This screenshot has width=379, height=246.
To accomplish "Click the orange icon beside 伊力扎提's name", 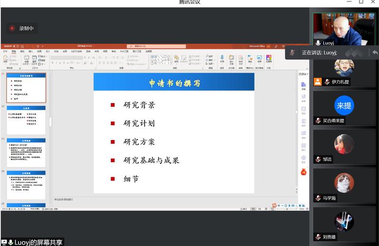I will click(317, 82).
